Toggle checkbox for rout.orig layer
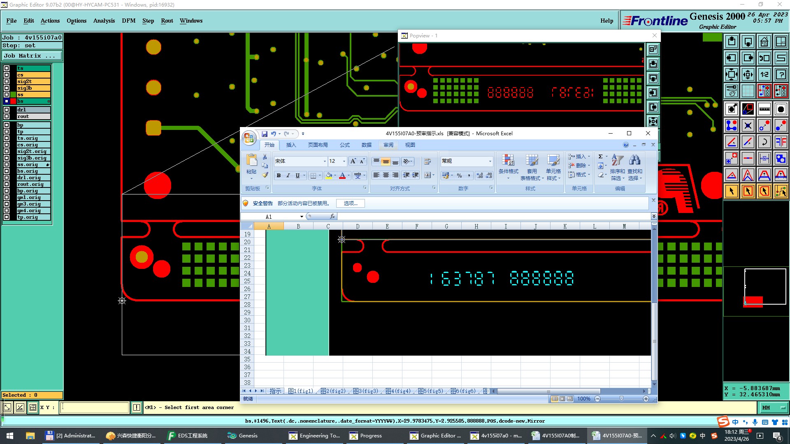This screenshot has height=444, width=790. point(7,184)
